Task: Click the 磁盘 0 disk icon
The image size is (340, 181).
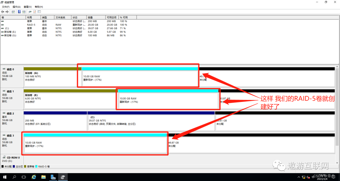Action: click(x=4, y=69)
